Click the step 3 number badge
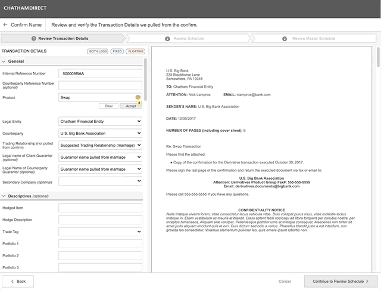This screenshot has width=381, height=290. (285, 39)
